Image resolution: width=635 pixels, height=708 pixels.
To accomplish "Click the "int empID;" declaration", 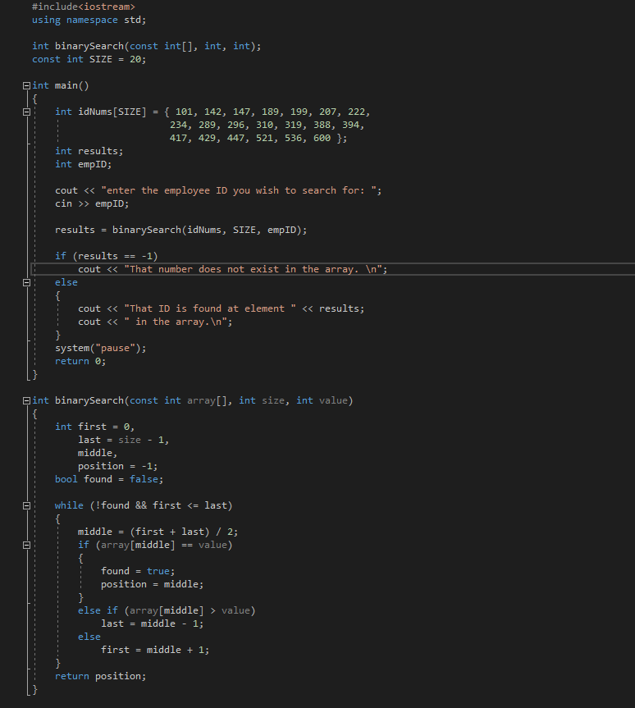I will [83, 164].
